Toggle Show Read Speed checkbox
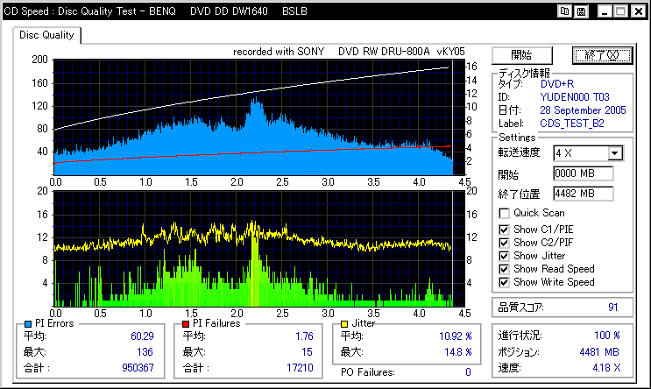 click(x=504, y=270)
